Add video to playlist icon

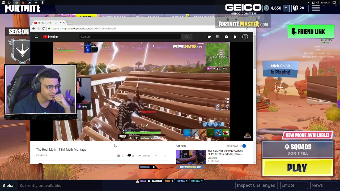pos(156,156)
